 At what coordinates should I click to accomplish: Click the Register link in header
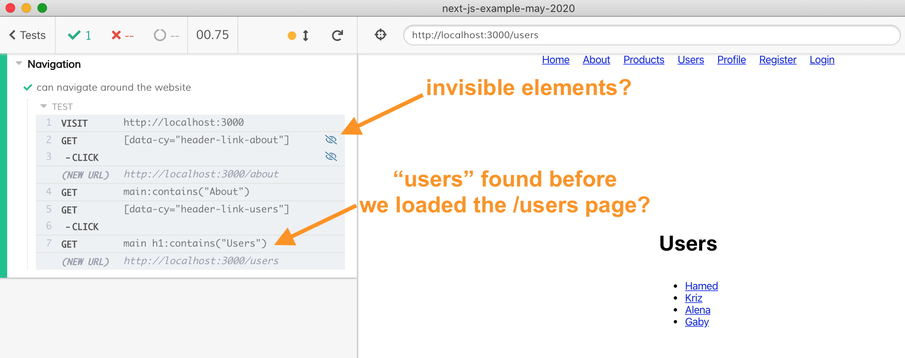pyautogui.click(x=777, y=60)
